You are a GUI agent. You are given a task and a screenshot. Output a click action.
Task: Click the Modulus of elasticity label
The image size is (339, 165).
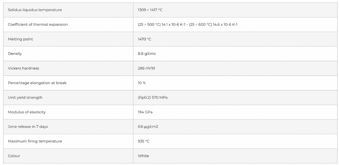click(x=27, y=112)
